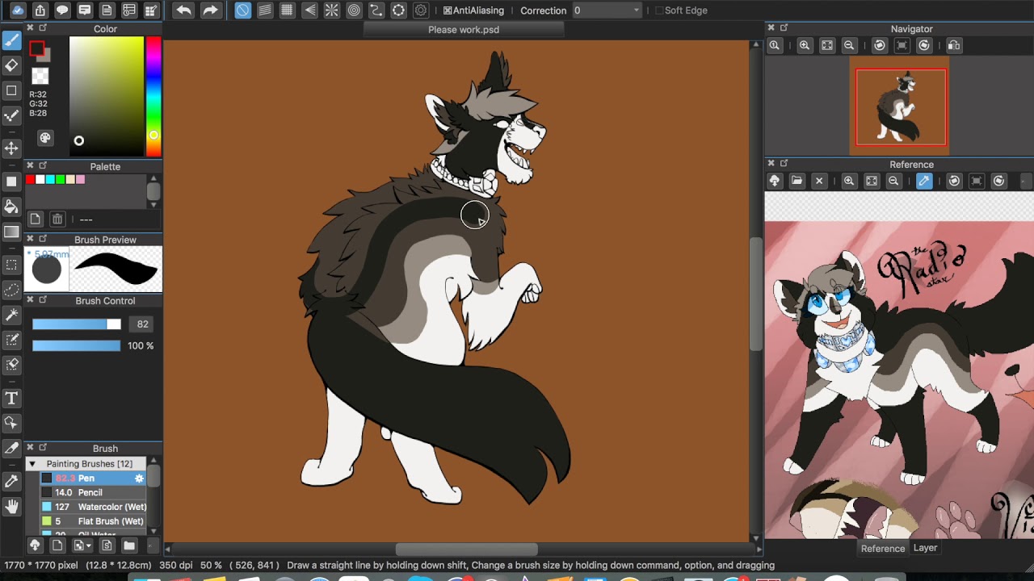The height and width of the screenshot is (581, 1034).
Task: Select the rectangular Select tool
Action: (x=11, y=264)
